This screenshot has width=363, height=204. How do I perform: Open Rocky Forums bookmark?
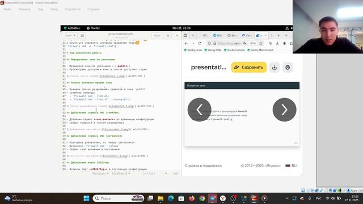(x=234, y=50)
